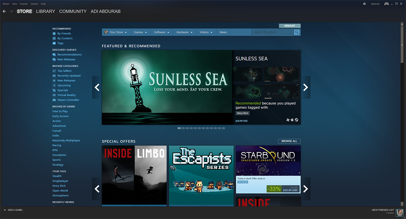
Task: Go to previous special offers page arrow
Action: (97, 189)
